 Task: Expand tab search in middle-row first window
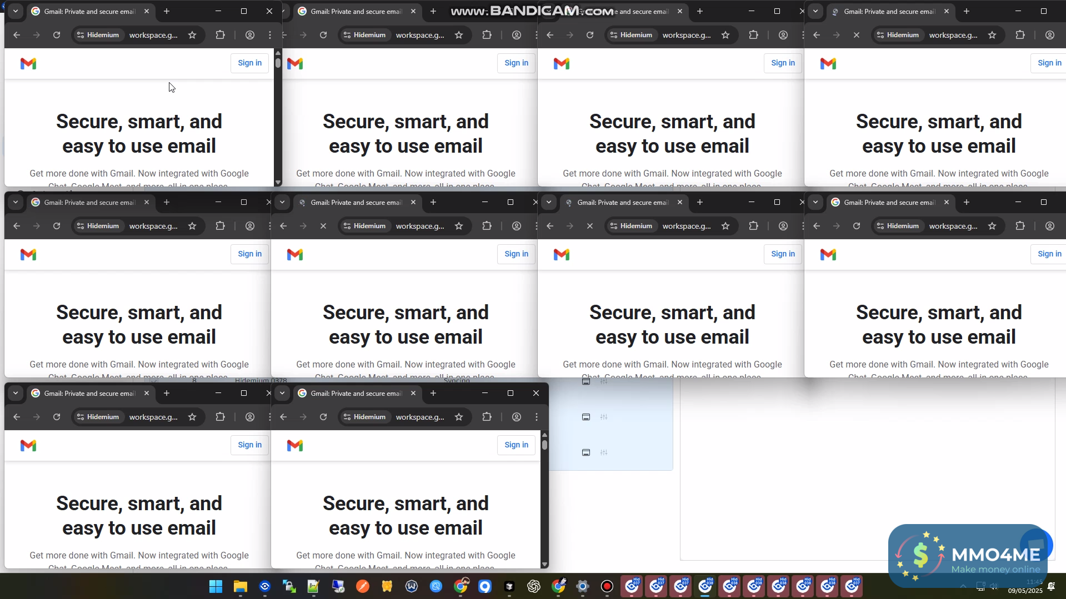(x=16, y=202)
